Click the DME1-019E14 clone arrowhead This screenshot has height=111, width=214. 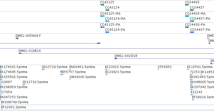(20, 53)
